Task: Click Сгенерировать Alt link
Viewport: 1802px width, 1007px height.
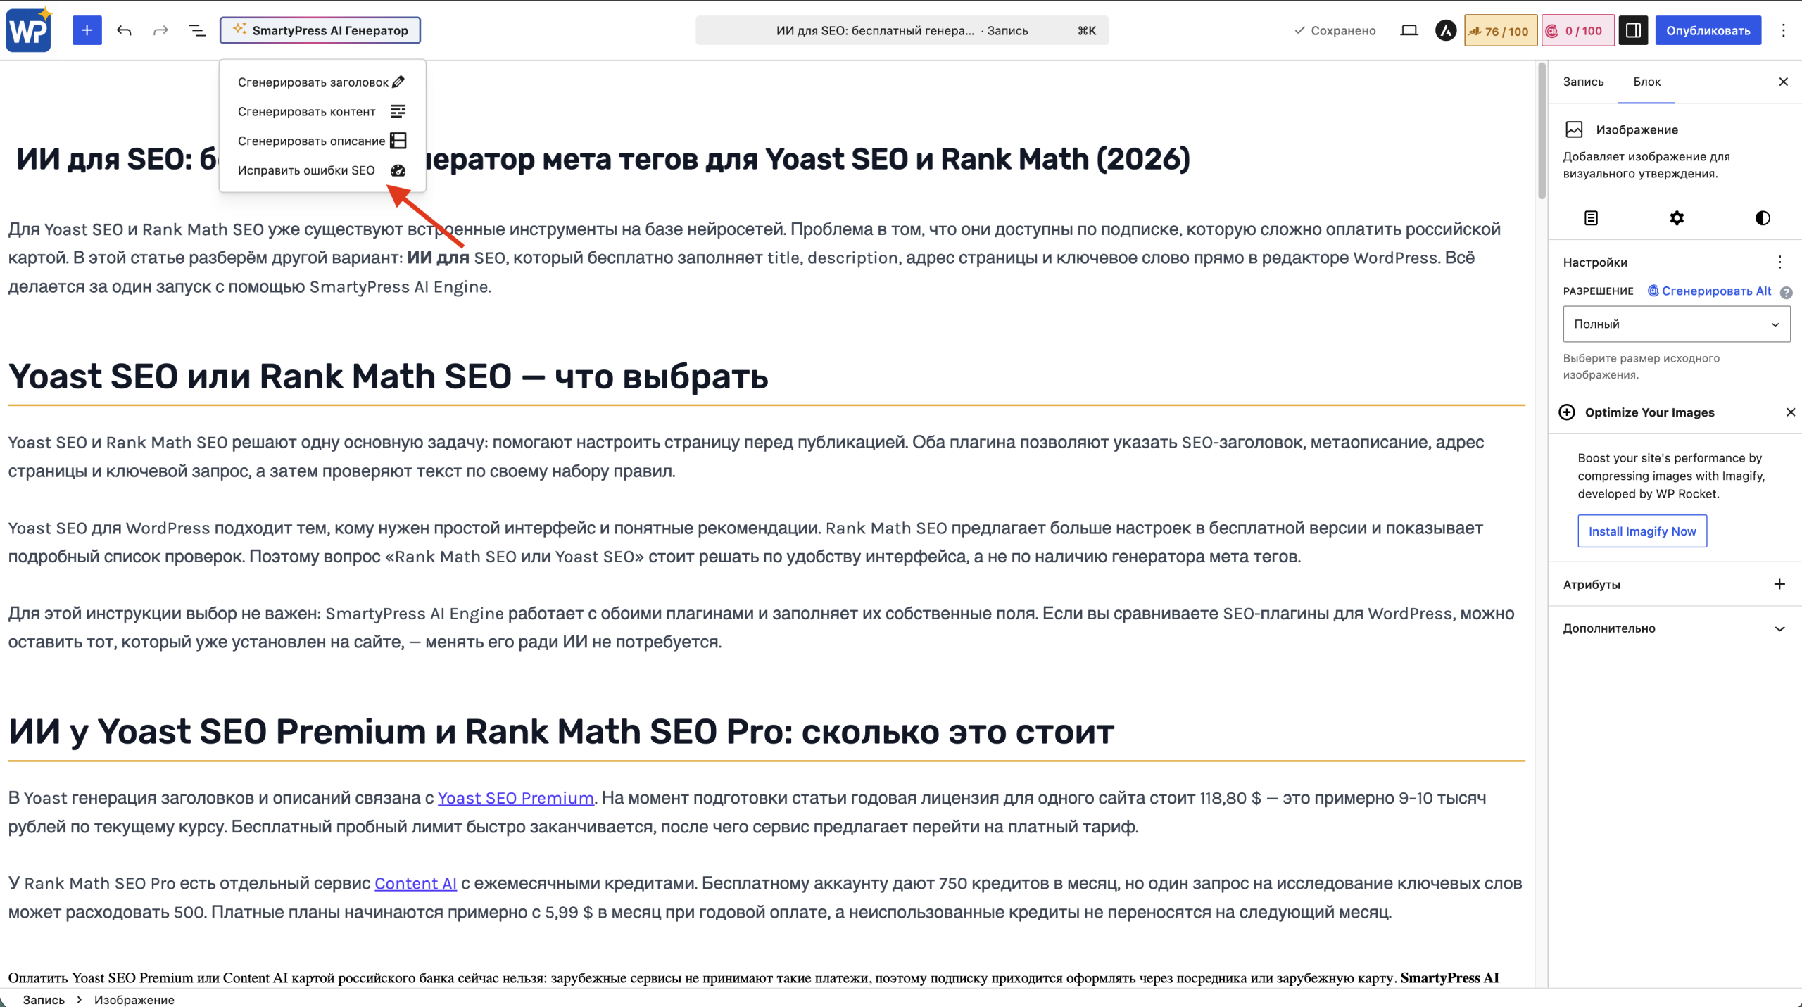Action: 1709,291
